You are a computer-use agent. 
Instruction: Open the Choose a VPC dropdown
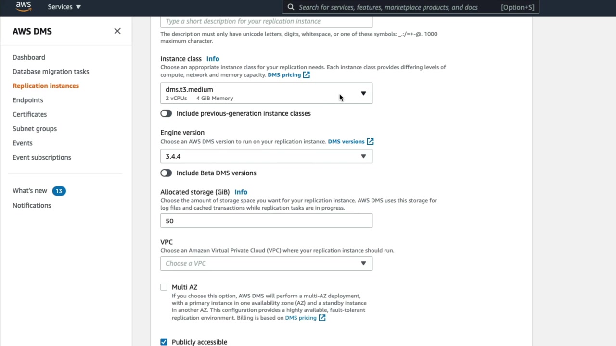pyautogui.click(x=266, y=263)
